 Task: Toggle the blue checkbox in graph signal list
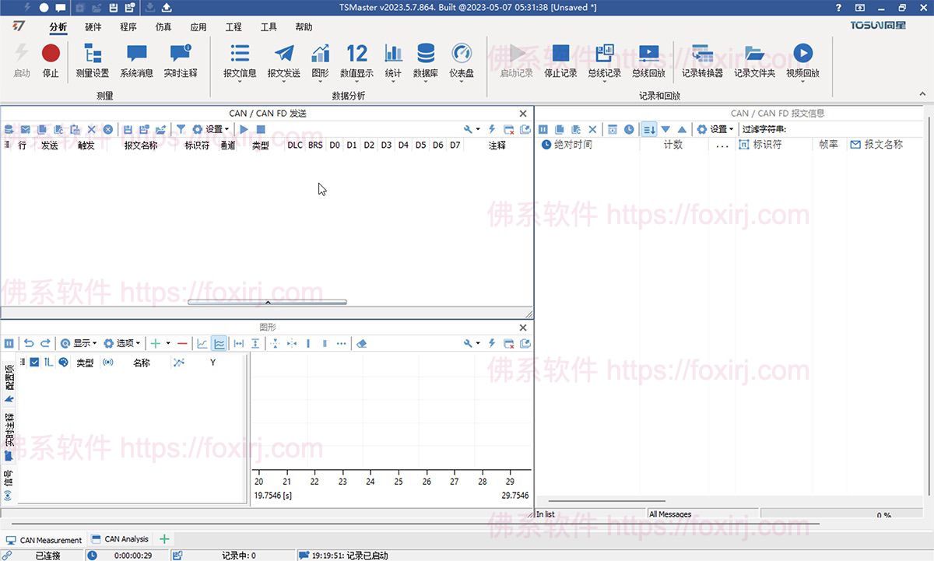tap(34, 362)
